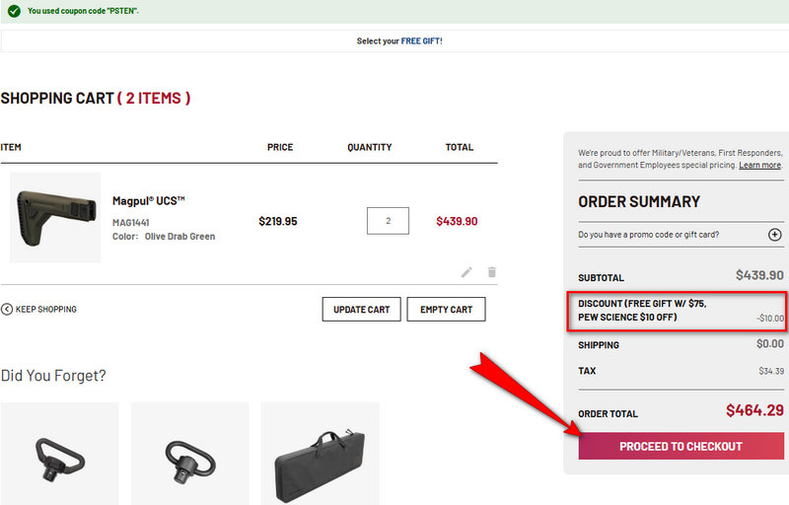This screenshot has width=789, height=505.
Task: Go back via Keep Shopping text
Action: click(45, 309)
